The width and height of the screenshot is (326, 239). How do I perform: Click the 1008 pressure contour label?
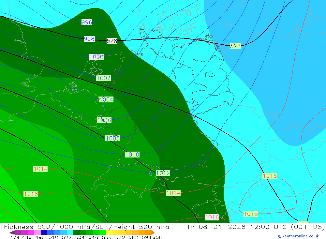pyautogui.click(x=113, y=138)
